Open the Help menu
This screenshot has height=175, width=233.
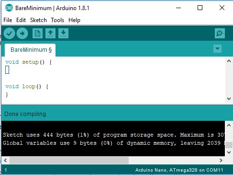click(74, 20)
